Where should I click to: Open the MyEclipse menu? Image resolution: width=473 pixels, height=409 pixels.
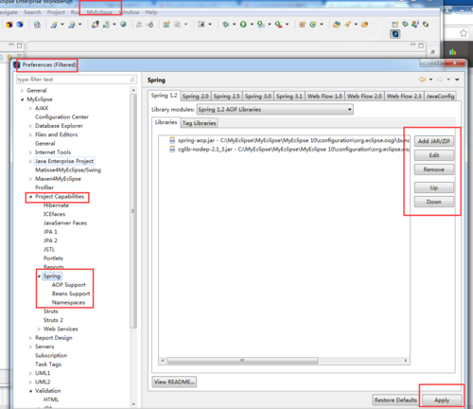click(99, 12)
